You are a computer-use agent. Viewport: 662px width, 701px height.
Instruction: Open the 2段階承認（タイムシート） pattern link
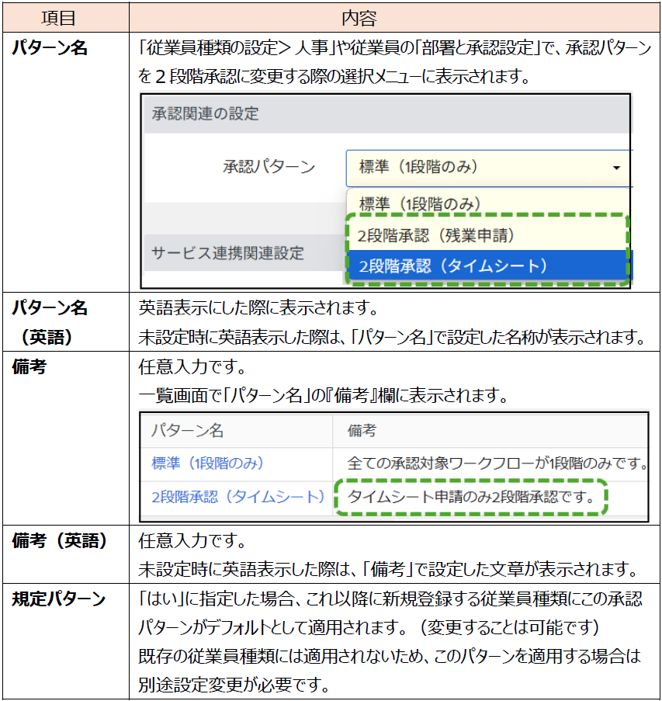[237, 497]
